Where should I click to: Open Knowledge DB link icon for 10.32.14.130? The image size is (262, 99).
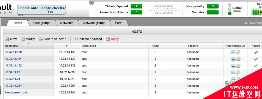tap(233, 52)
